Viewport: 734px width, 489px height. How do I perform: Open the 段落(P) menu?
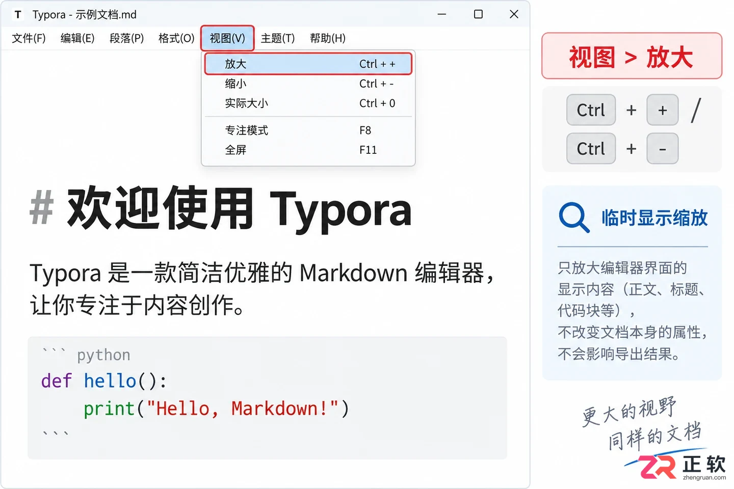coord(126,38)
